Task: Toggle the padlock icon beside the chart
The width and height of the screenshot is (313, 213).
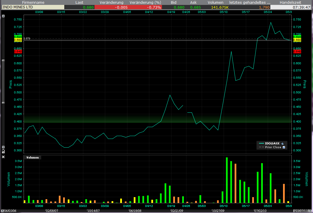Action: point(3,151)
